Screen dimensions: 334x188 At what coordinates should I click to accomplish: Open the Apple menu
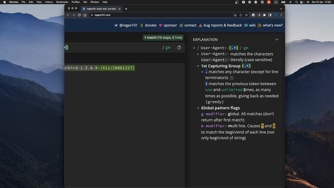click(x=4, y=2)
